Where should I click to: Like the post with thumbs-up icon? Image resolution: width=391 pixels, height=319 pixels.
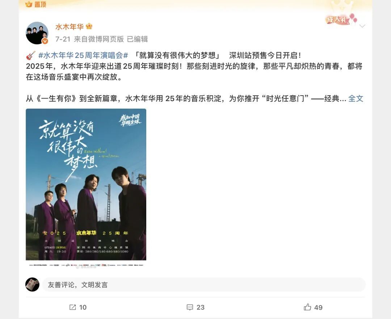[307, 307]
